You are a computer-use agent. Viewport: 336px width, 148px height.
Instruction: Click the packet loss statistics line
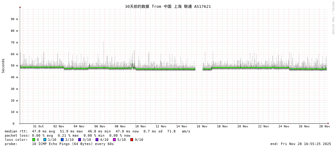[x=67, y=135]
